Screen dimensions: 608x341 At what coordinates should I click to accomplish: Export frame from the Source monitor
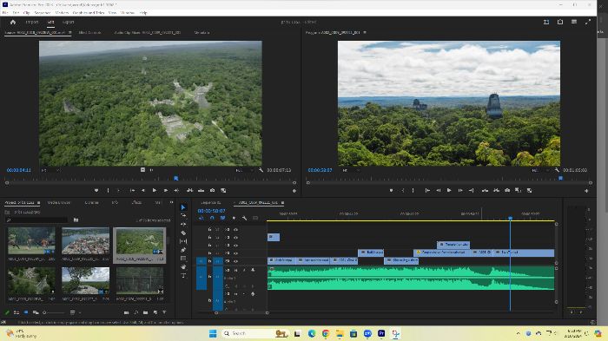[212, 190]
